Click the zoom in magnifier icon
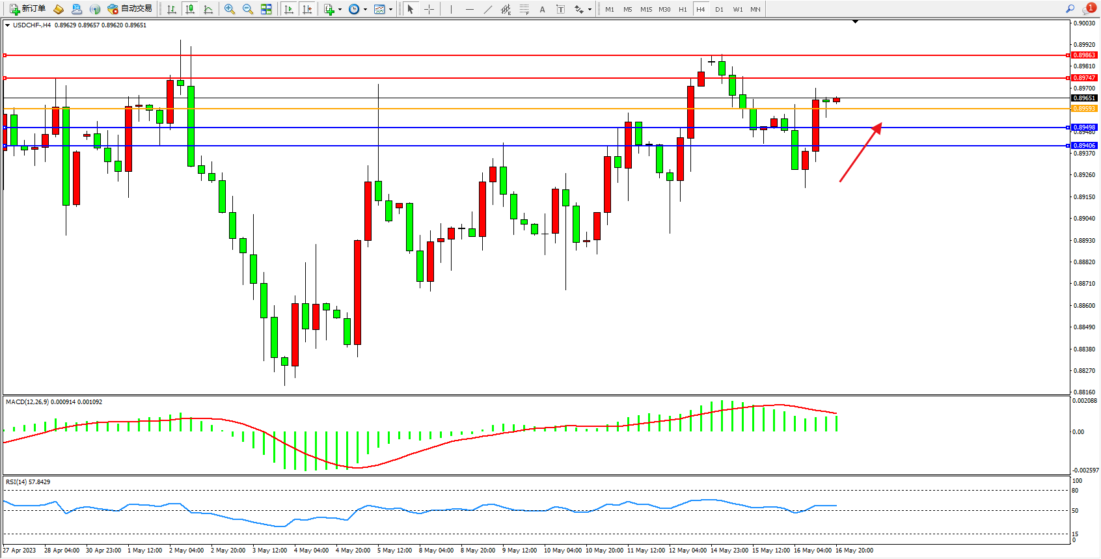Screen dimensions: 1101x559 229,9
